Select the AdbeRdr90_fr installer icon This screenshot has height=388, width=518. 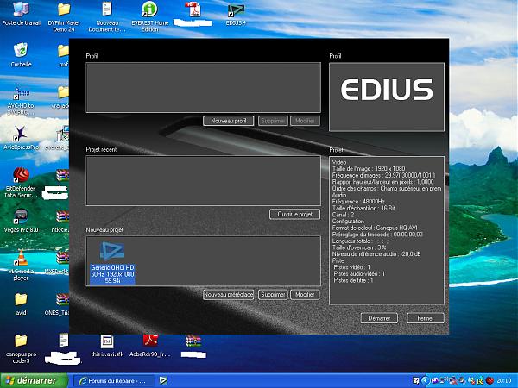(150, 346)
